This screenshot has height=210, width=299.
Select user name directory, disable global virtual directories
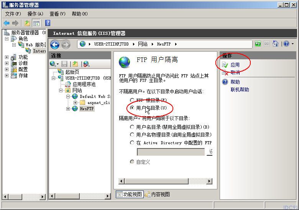pos(132,127)
